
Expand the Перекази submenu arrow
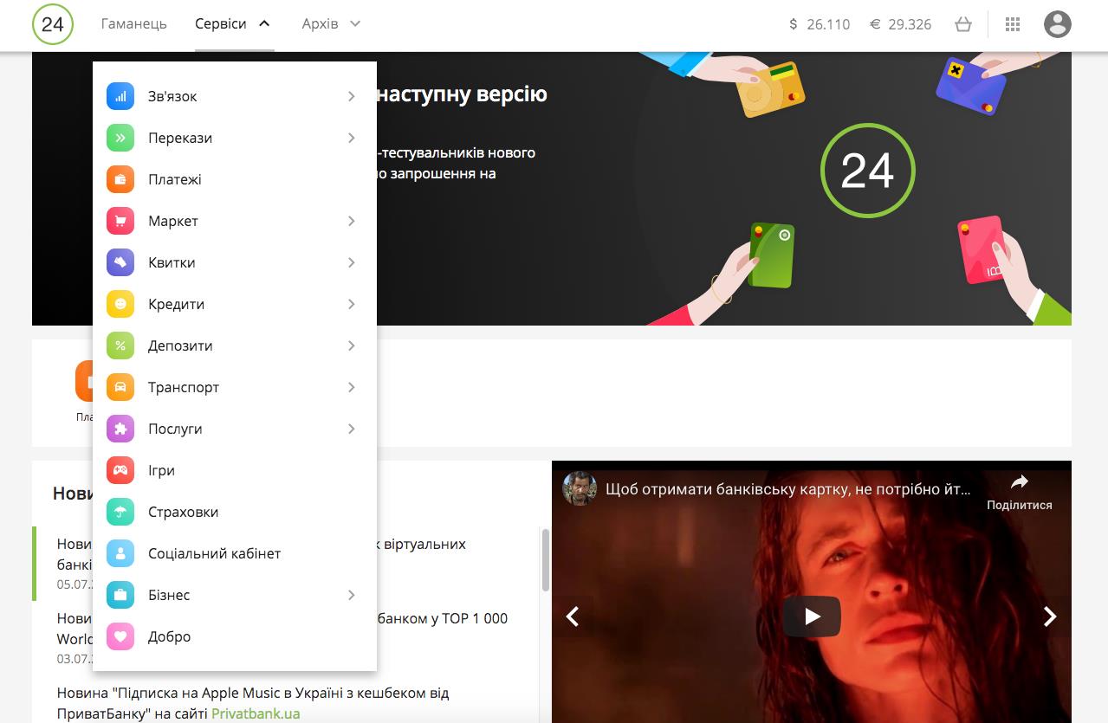351,138
